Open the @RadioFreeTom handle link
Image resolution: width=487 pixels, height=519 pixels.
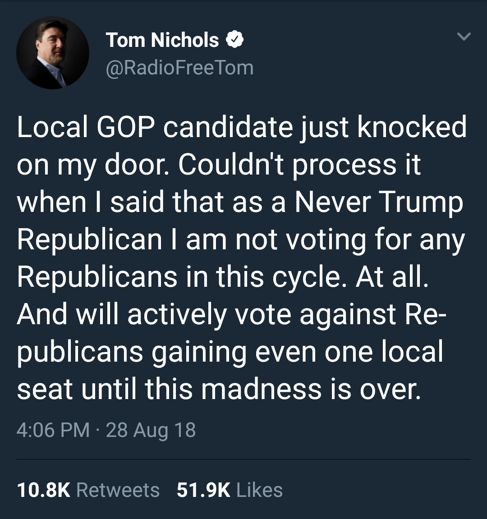tap(179, 68)
